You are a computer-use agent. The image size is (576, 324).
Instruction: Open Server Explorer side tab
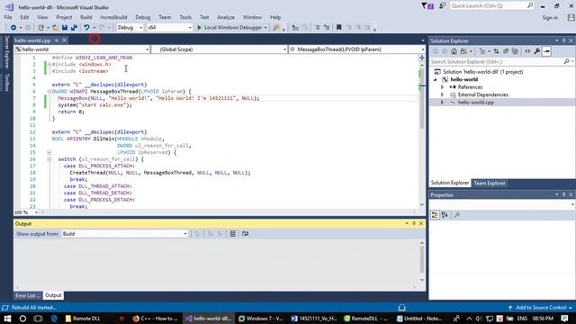pyautogui.click(x=6, y=52)
